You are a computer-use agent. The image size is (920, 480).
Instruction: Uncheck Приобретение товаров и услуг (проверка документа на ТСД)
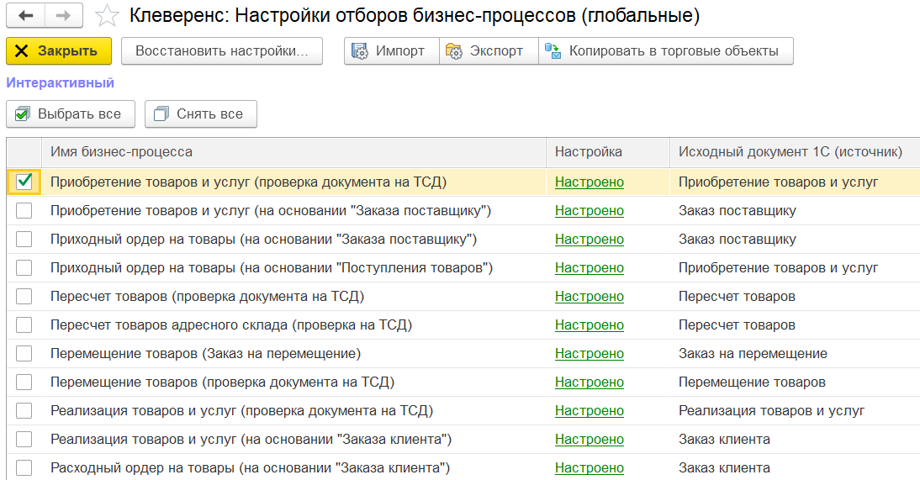[x=24, y=182]
